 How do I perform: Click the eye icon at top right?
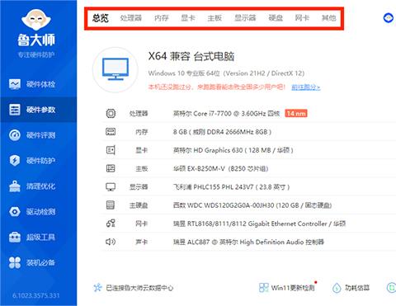point(389,18)
